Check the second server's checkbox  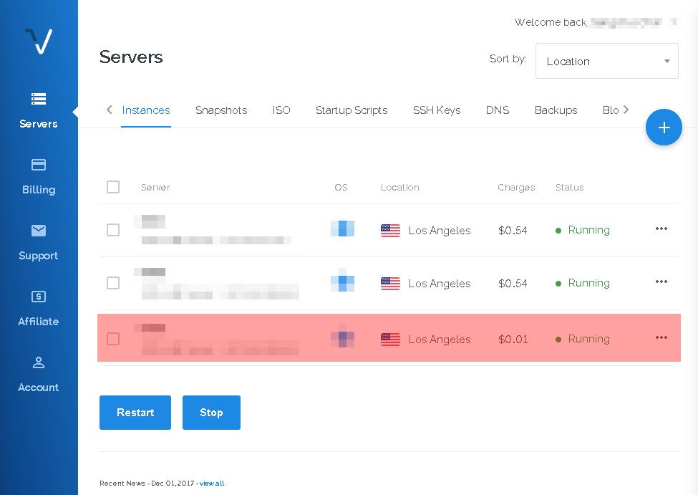coord(113,283)
